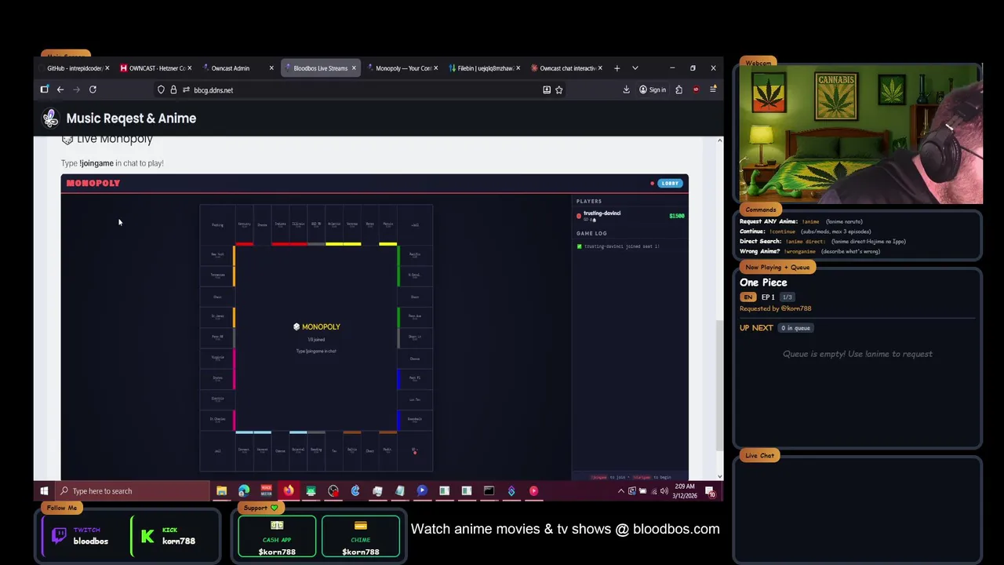The width and height of the screenshot is (1004, 565).
Task: Click the Illinois property square
Action: 298,225
